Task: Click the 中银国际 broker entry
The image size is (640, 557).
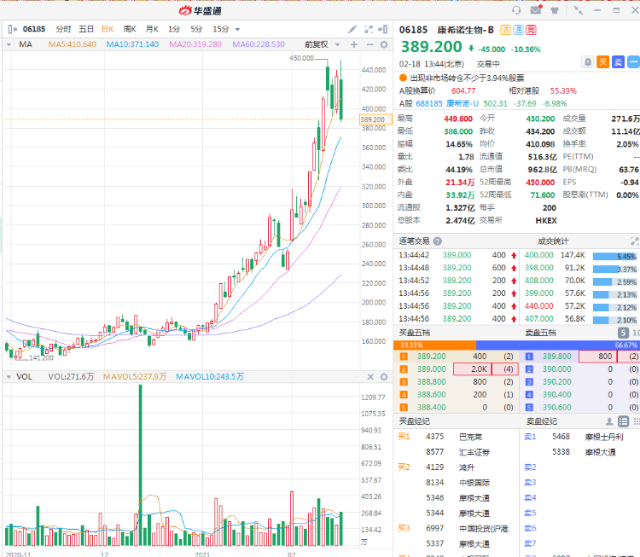Action: [474, 483]
